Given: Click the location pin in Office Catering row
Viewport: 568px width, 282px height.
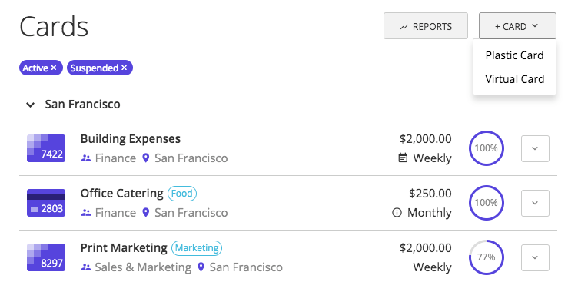Looking at the screenshot, I should point(145,213).
